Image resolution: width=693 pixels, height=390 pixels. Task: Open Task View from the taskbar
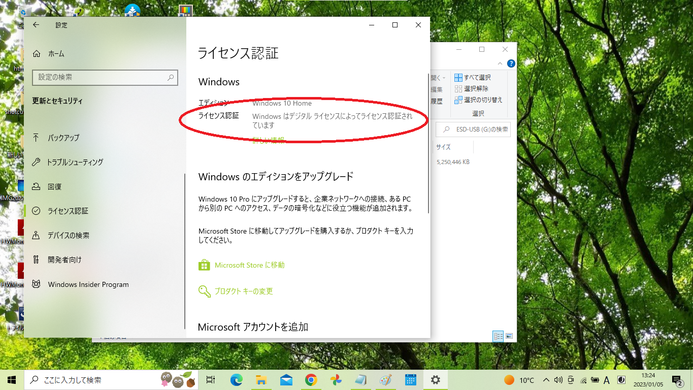click(211, 380)
